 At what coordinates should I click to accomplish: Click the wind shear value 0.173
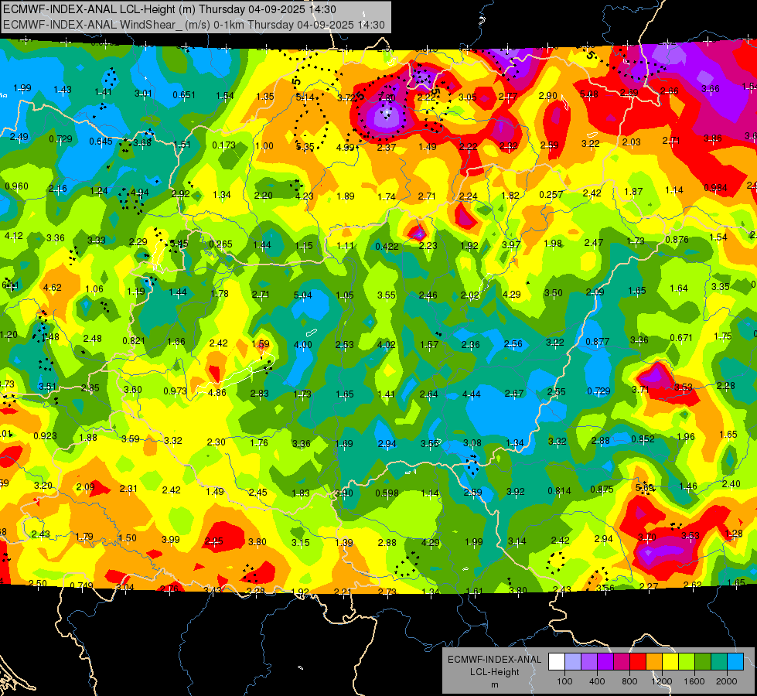223,145
